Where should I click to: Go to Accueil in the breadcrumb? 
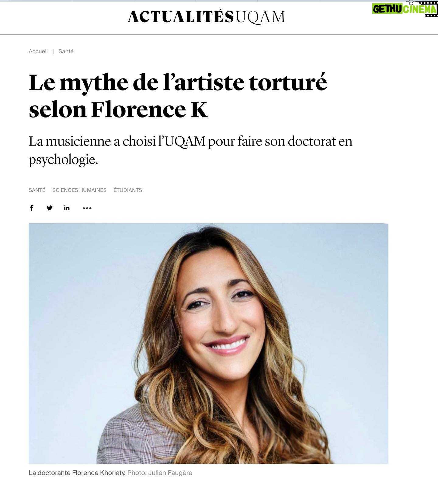38,51
